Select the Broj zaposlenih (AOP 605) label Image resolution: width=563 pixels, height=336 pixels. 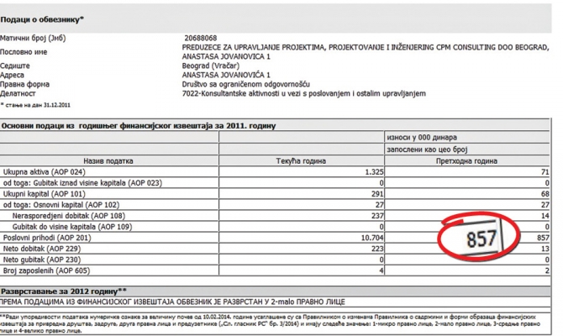coord(48,271)
